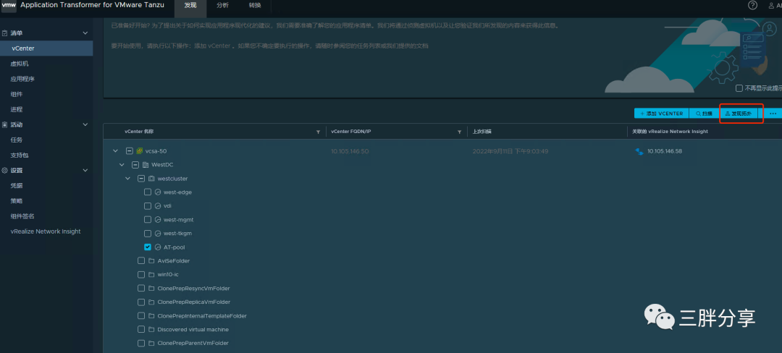This screenshot has height=353, width=782.
Task: Click the vRealize Network Insight icon beside 10.105.146.58
Action: (x=639, y=151)
